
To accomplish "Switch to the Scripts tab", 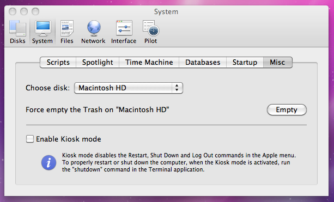I will click(58, 63).
